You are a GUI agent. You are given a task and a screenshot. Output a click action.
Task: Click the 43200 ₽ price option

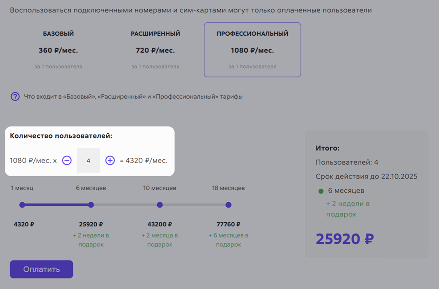(x=160, y=224)
